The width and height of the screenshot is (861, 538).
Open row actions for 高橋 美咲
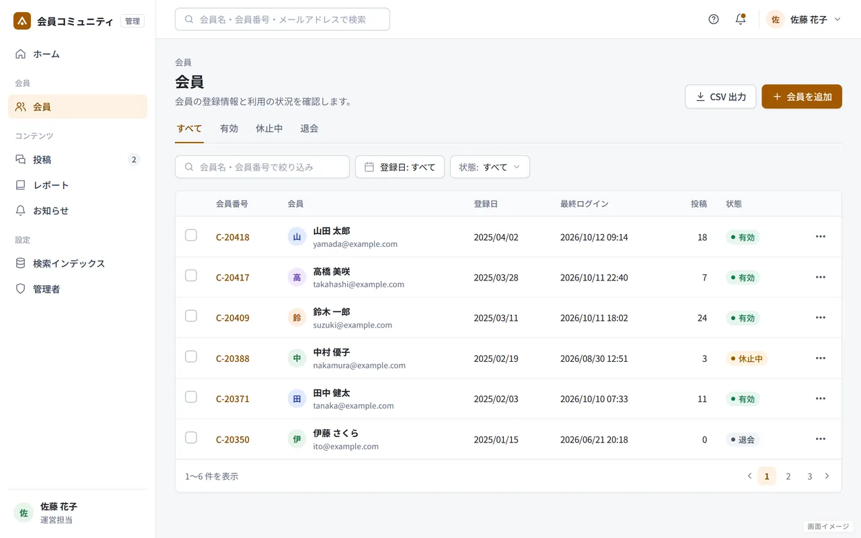821,277
